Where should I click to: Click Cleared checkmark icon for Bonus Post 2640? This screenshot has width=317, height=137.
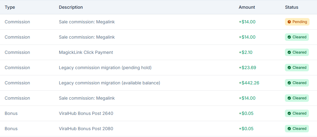[289, 113]
